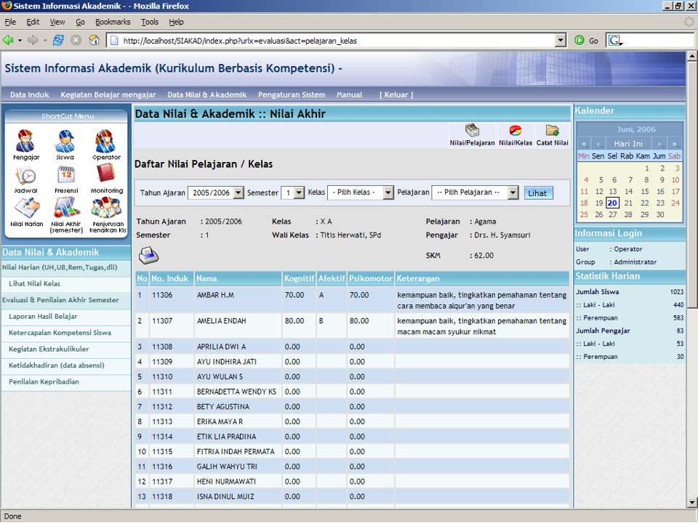Open the Nilai/Kelas chart icon
Image resolution: width=698 pixels, height=523 pixels.
tap(515, 131)
